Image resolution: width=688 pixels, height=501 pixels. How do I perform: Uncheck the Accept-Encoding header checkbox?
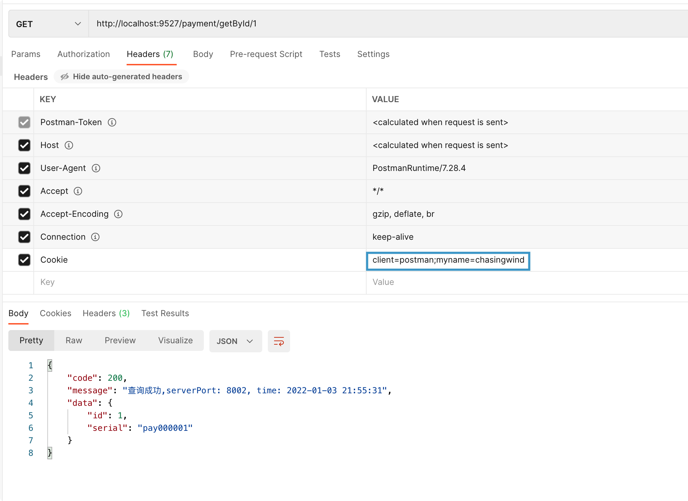click(24, 214)
